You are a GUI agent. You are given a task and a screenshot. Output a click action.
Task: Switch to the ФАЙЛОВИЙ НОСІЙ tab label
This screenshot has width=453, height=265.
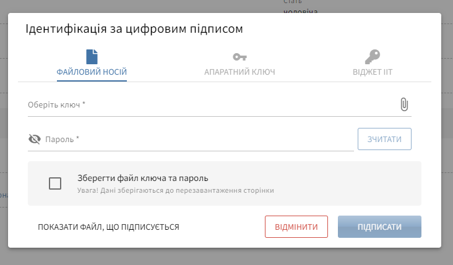tap(92, 72)
